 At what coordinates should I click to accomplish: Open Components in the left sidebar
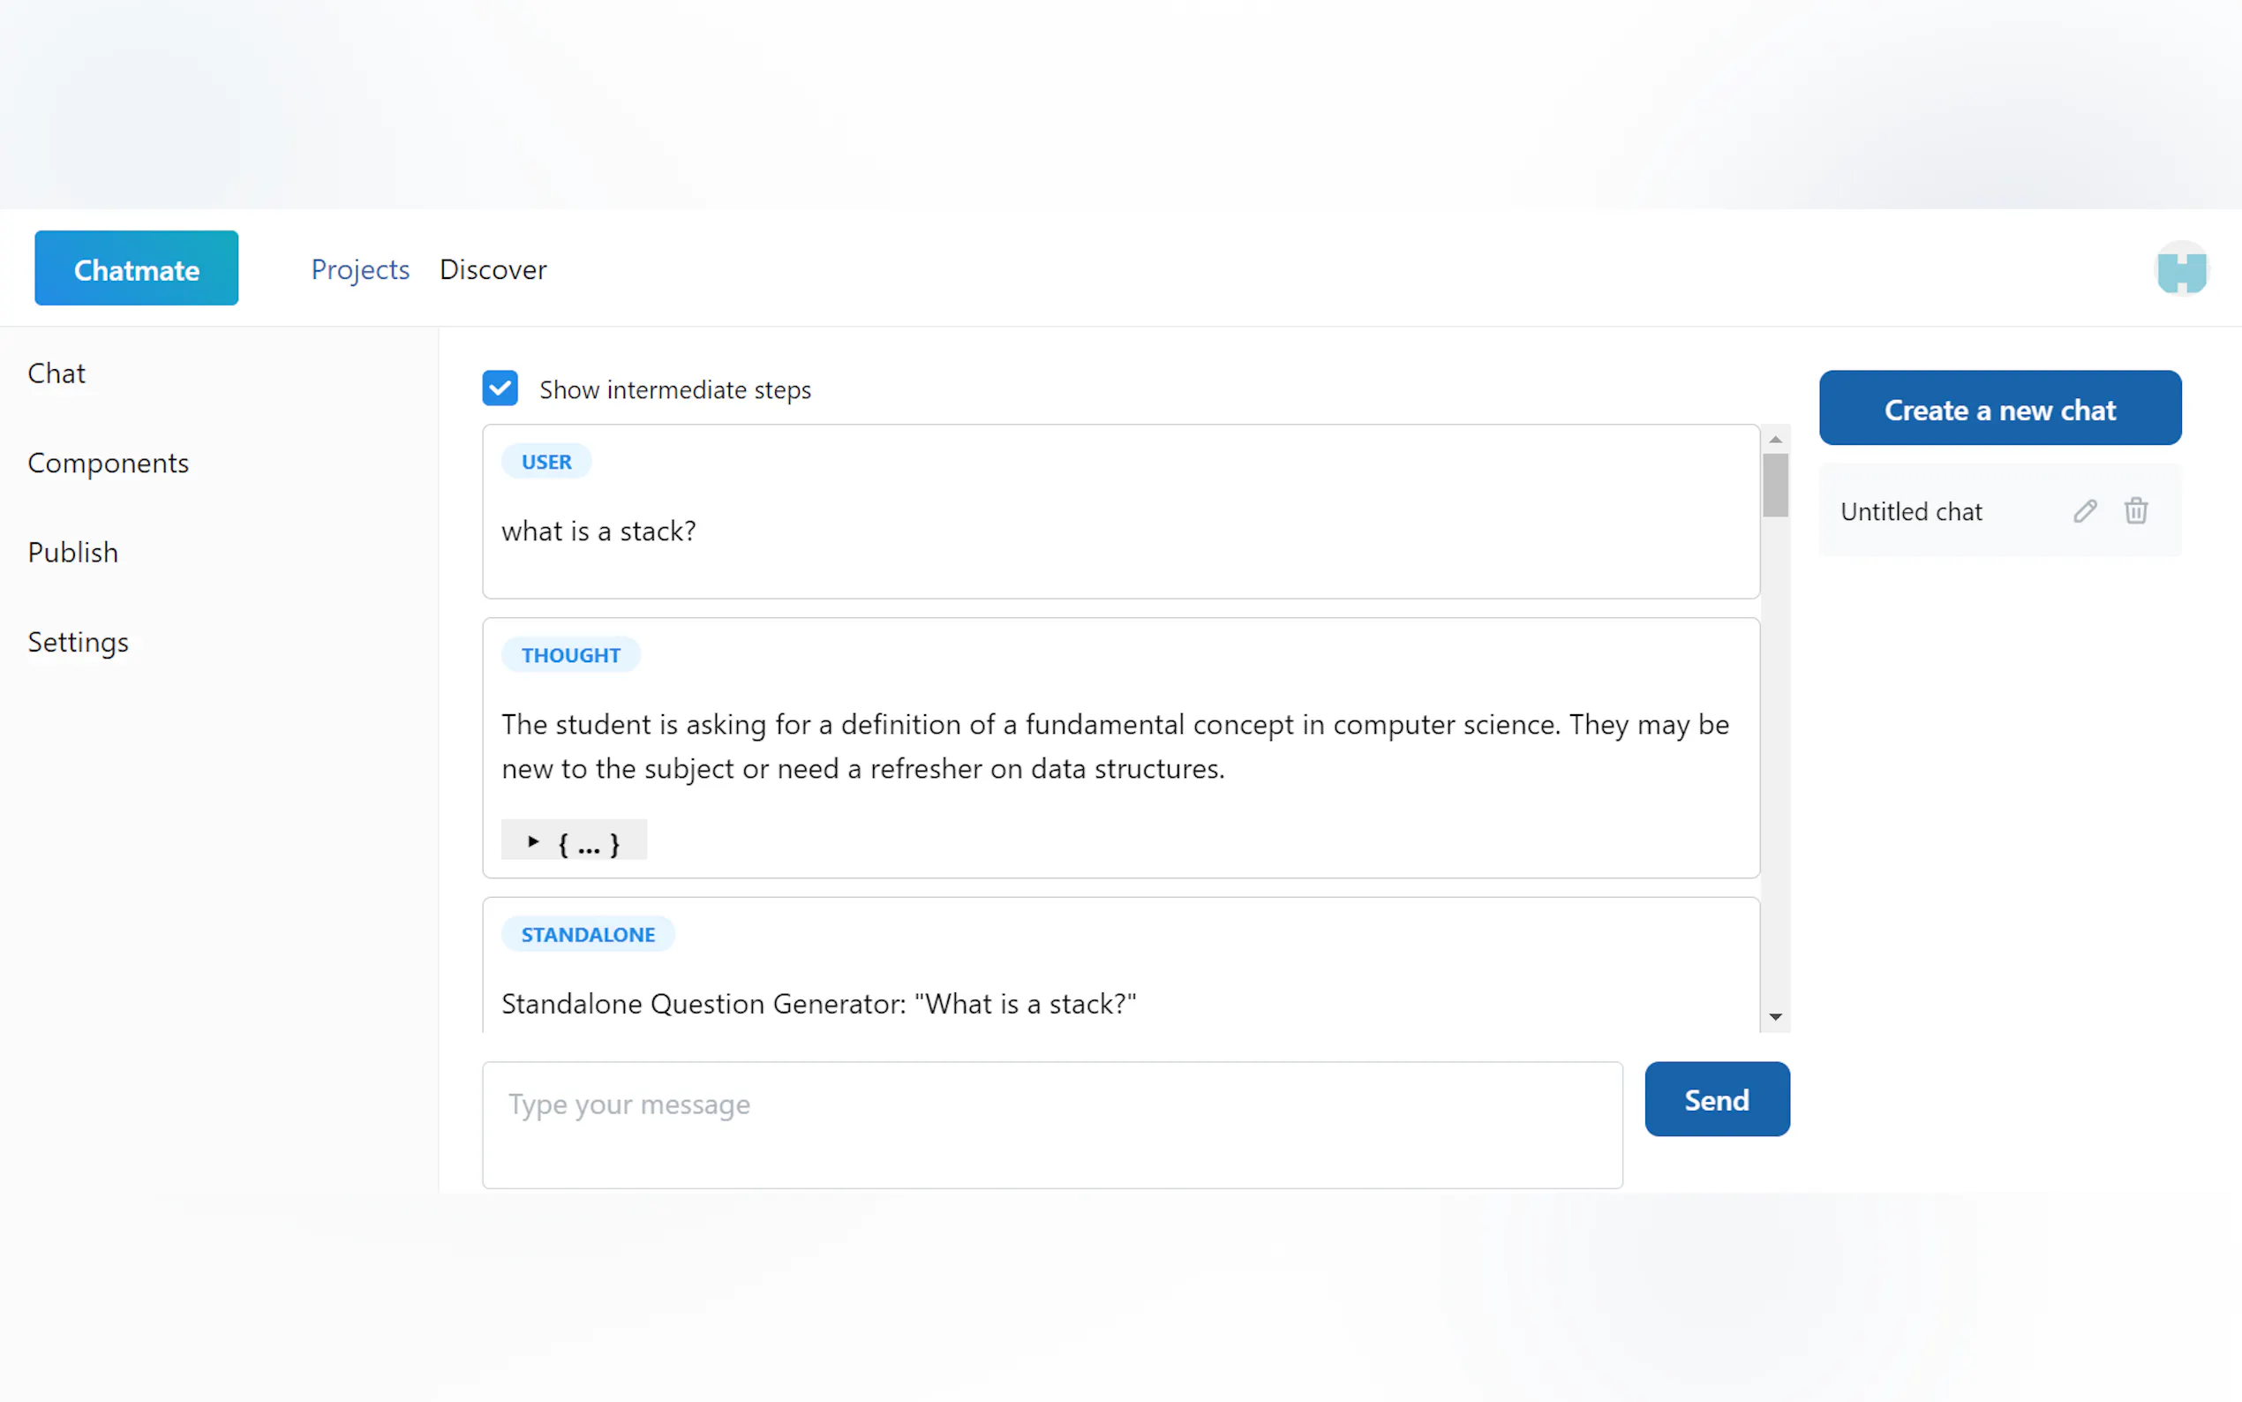coord(109,463)
